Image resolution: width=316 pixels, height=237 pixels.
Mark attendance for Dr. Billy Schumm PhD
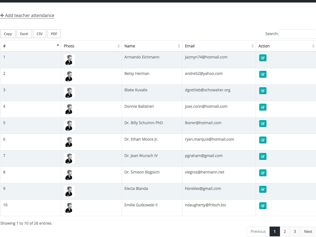pyautogui.click(x=263, y=124)
